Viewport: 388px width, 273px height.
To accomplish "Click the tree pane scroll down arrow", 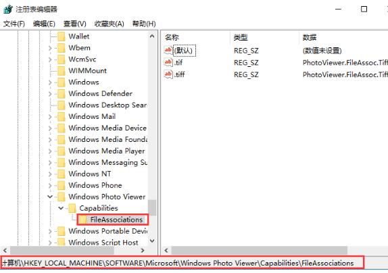I will 152,241.
